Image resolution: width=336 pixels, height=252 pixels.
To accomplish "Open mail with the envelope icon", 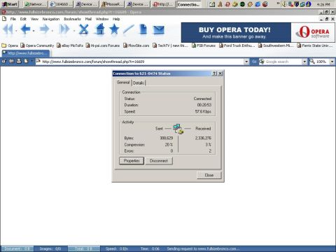I will [x=158, y=30].
